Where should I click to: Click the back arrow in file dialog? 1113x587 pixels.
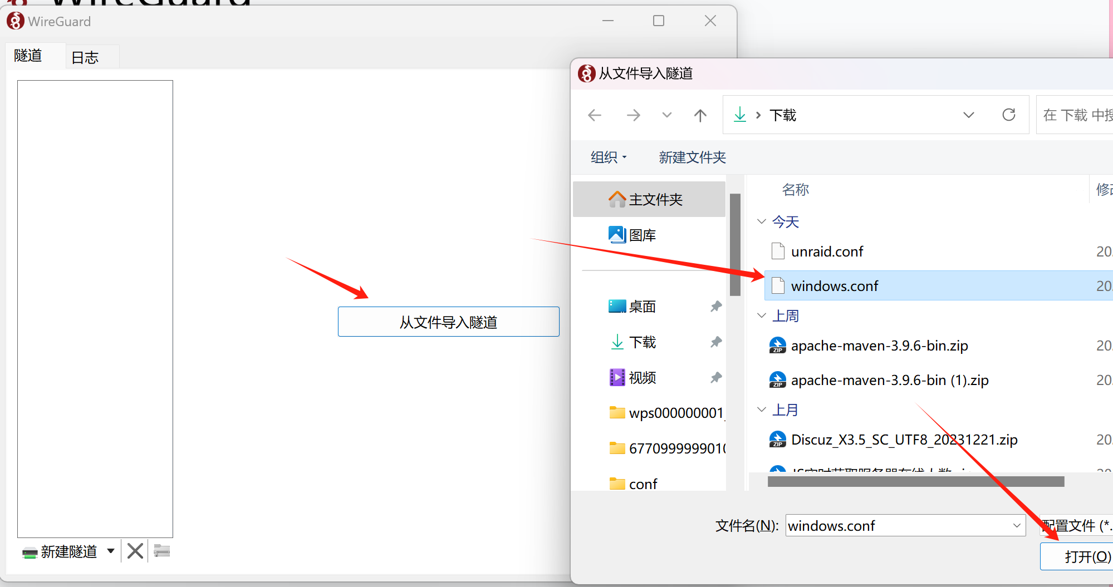coord(595,115)
